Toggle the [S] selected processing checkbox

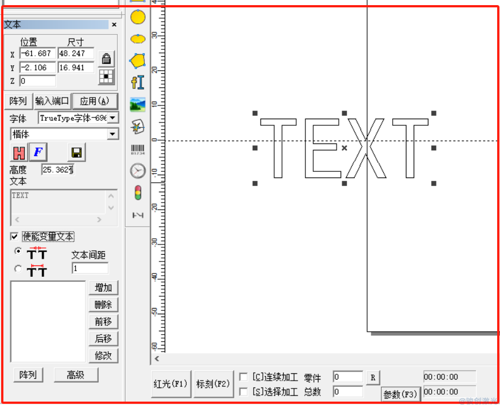pos(243,391)
